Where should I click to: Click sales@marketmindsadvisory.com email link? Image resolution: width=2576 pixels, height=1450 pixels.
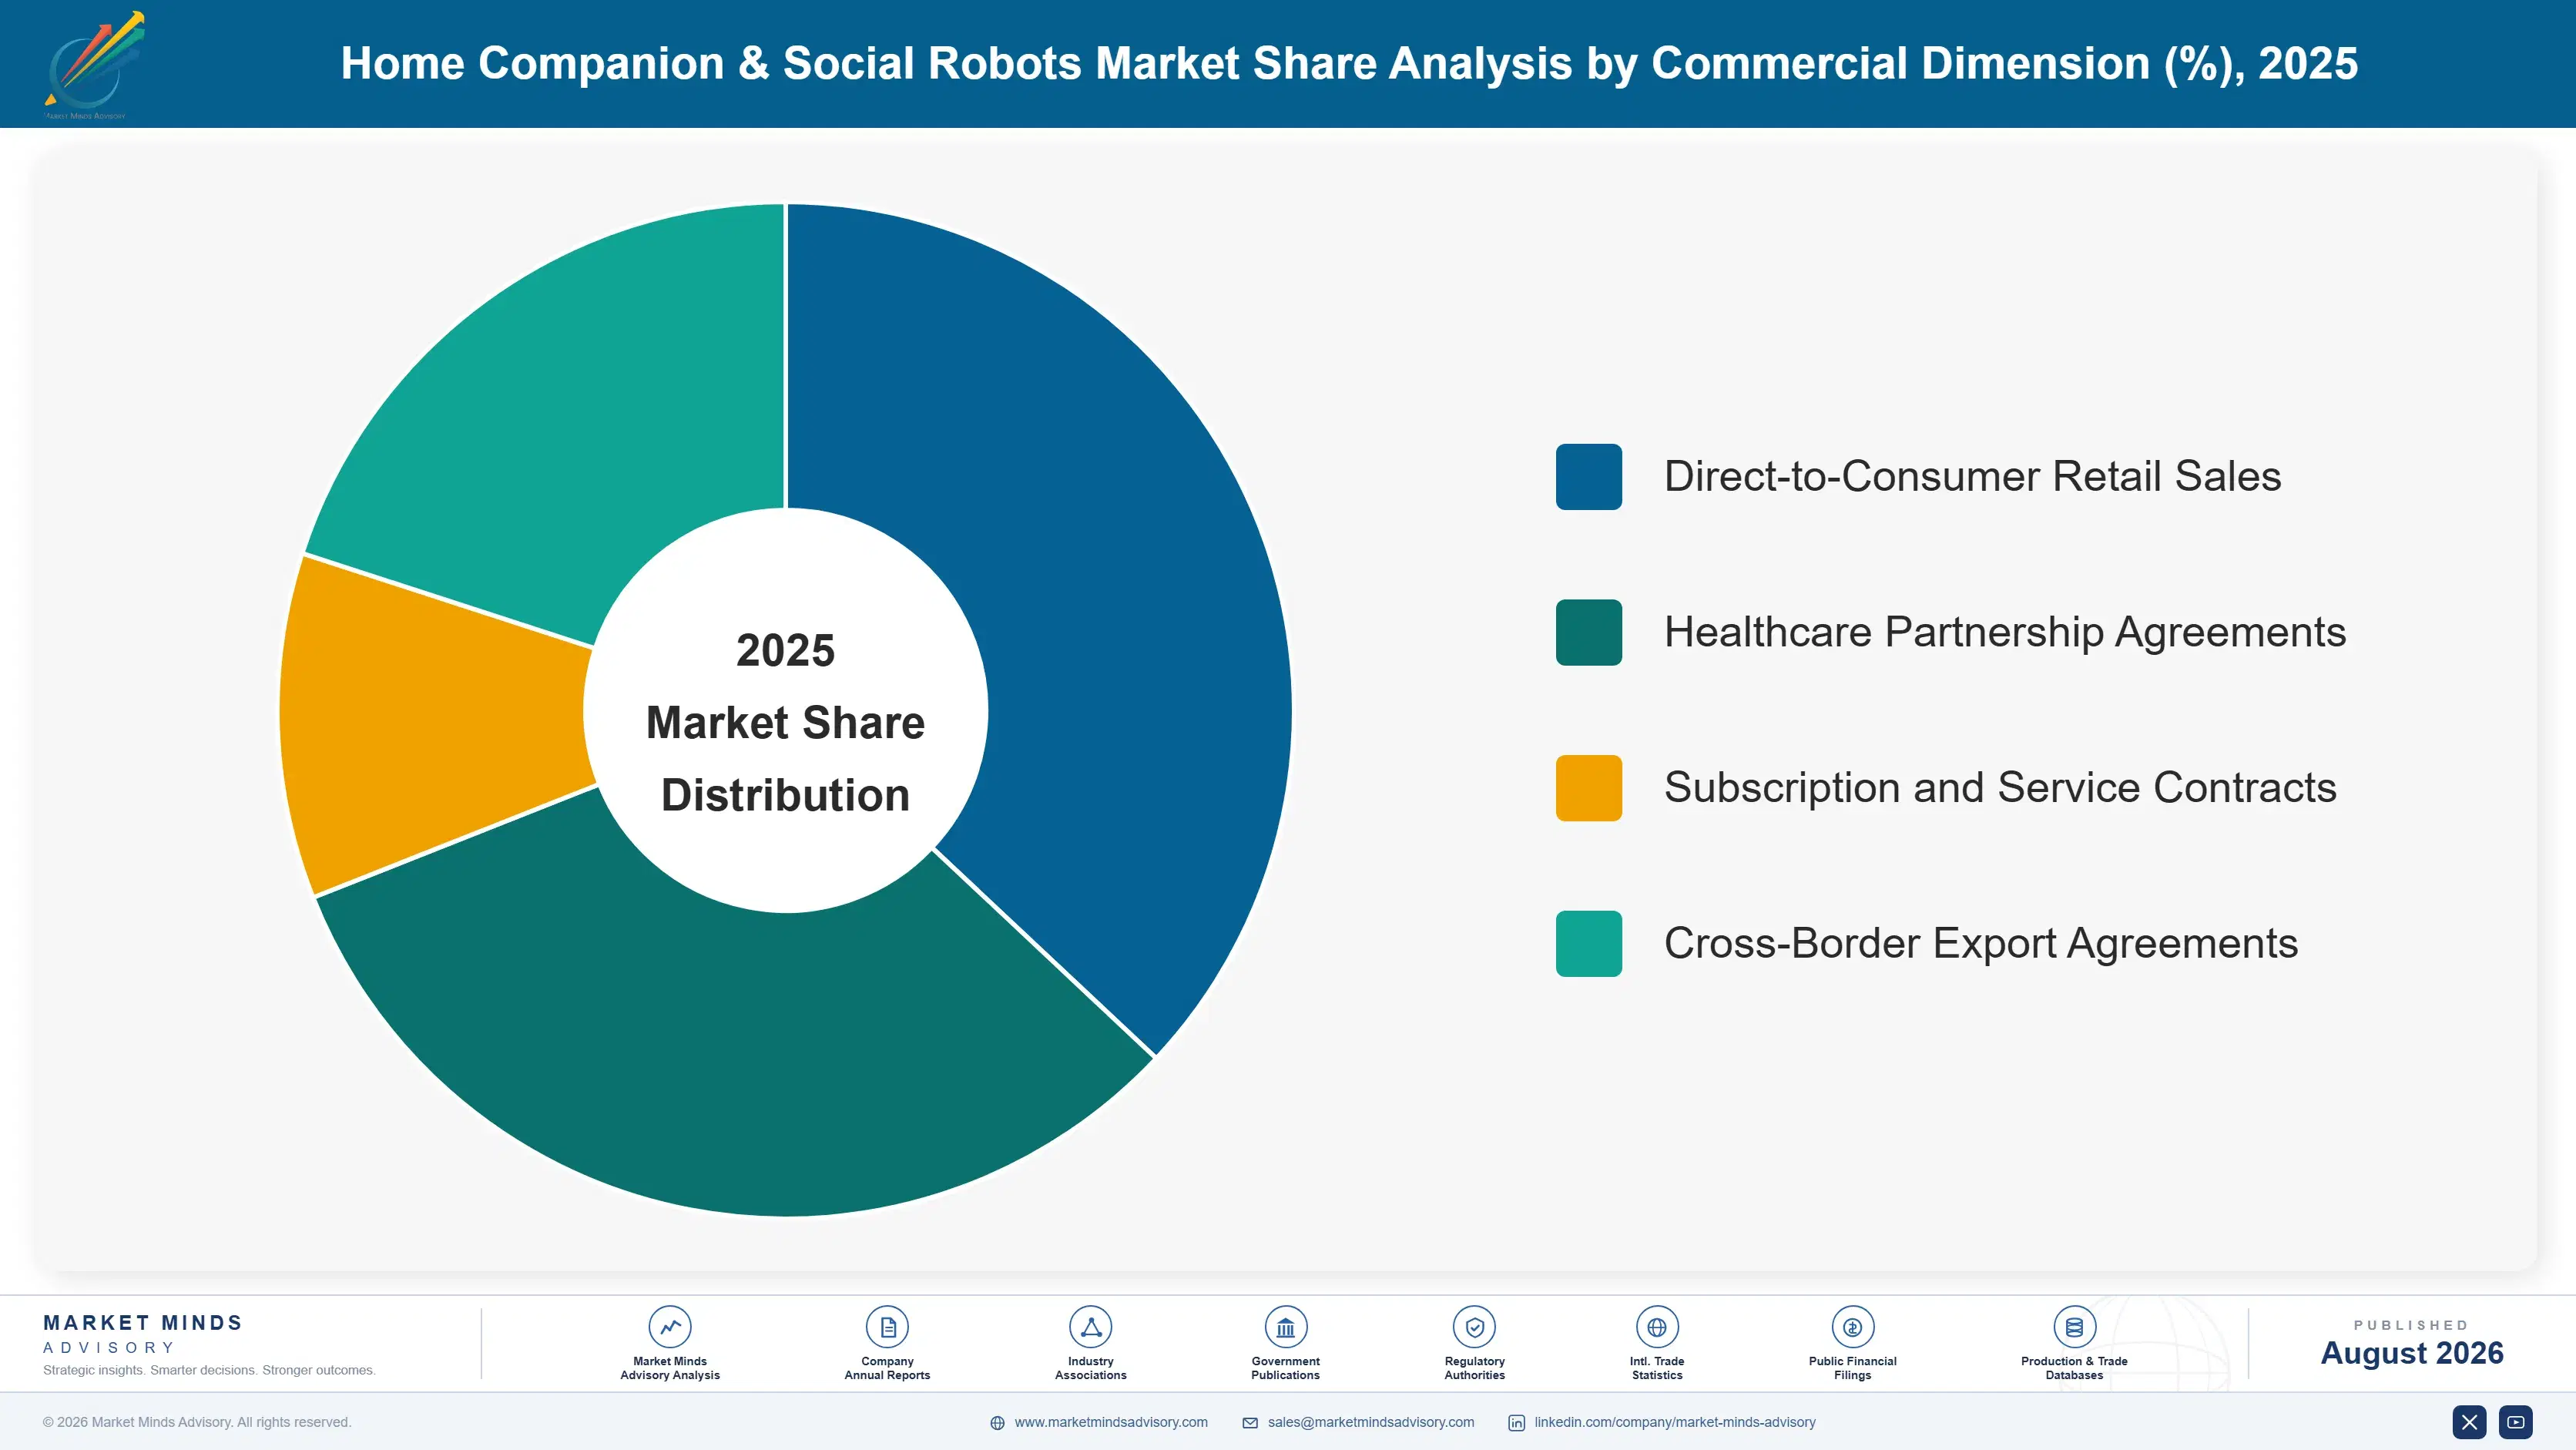coord(1370,1422)
